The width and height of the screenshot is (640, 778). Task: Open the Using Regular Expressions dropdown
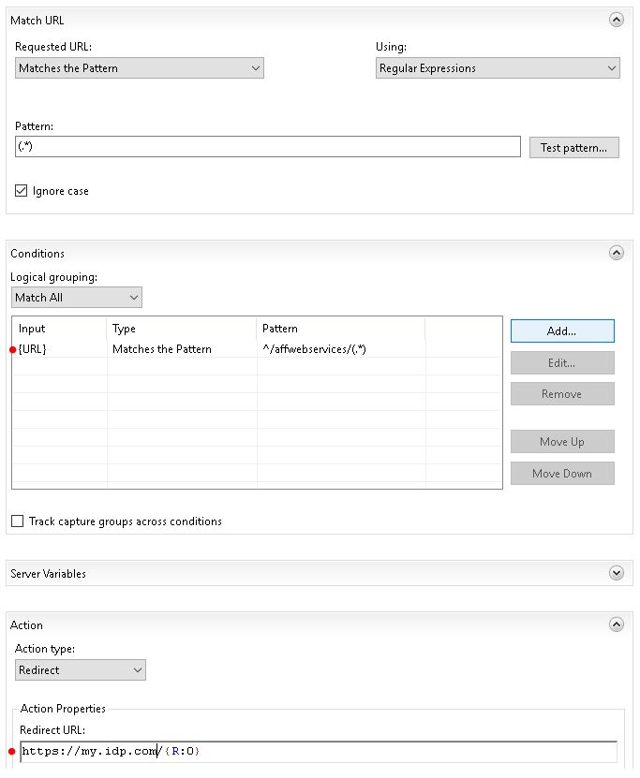[498, 68]
